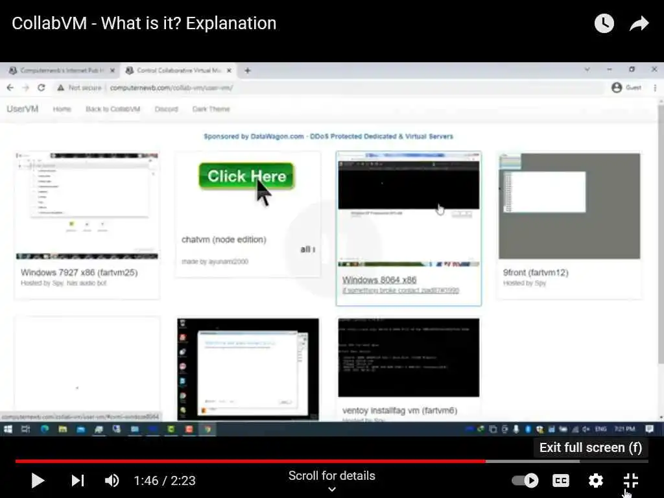664x498 pixels.
Task: Click the Windows 8064 x86 link
Action: (379, 280)
